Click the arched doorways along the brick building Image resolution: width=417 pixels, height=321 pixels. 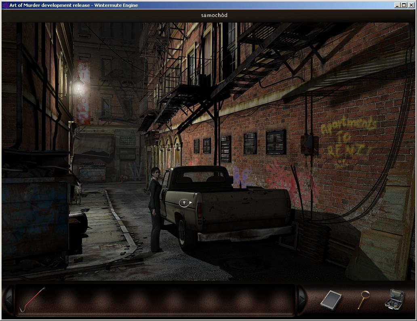pos(170,151)
